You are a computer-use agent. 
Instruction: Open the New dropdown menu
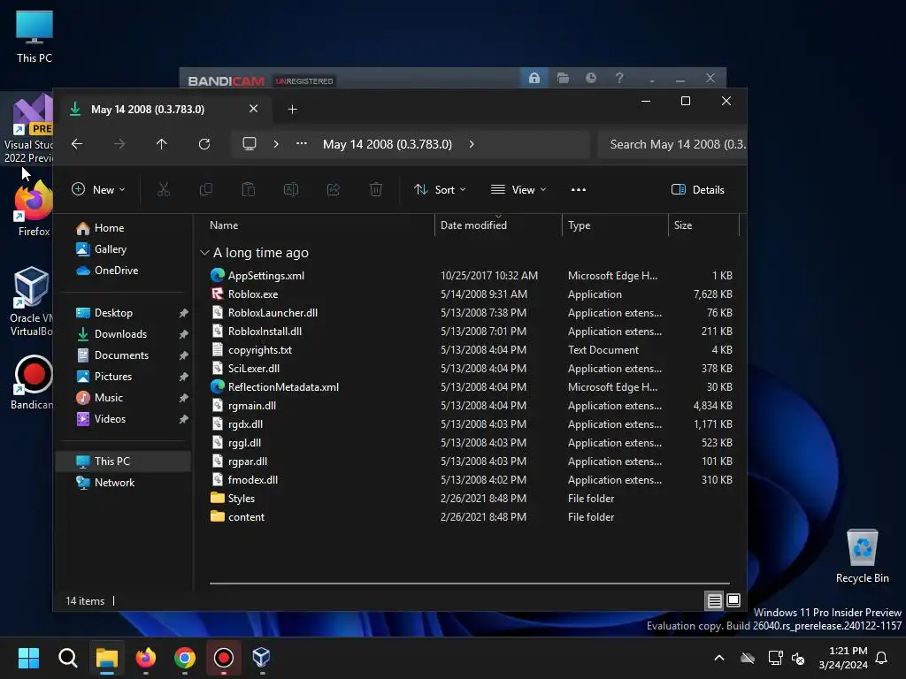[98, 189]
